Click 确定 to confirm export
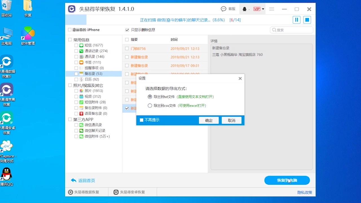The image size is (361, 203). point(209,120)
